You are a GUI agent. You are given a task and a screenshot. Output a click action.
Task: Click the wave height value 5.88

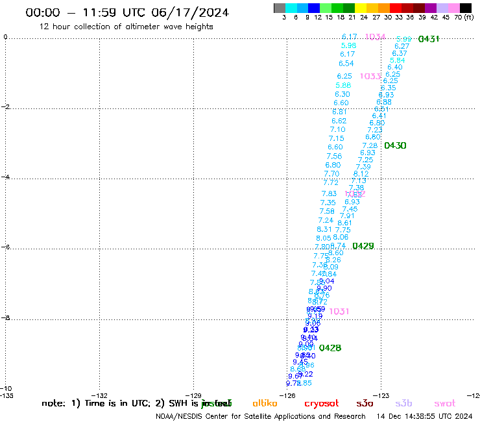tap(343, 85)
